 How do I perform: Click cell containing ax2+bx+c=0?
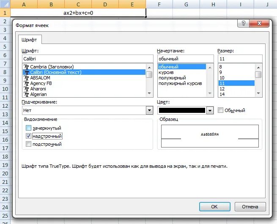pyautogui.click(x=78, y=13)
